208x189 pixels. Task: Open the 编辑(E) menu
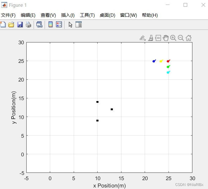coord(28,15)
